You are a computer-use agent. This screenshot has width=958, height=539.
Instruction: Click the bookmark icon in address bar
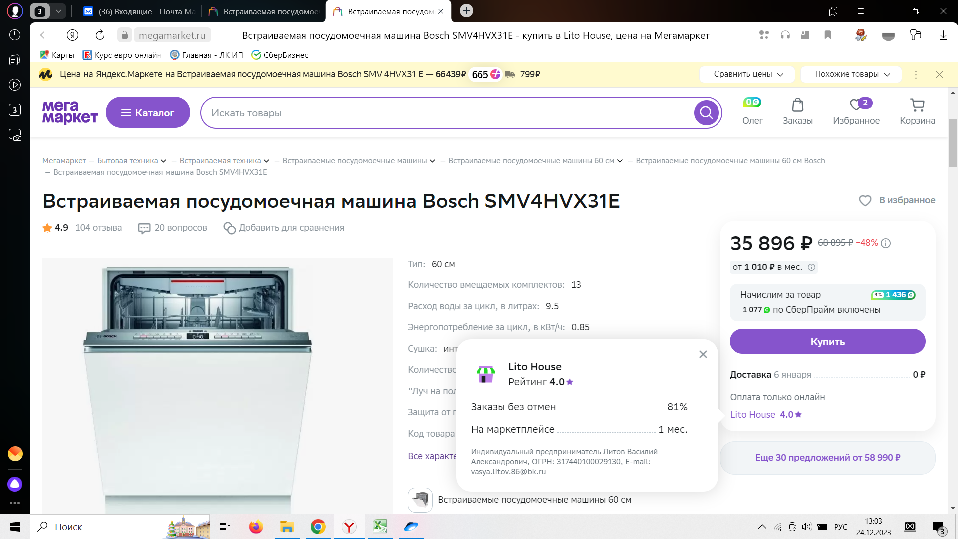coord(828,35)
